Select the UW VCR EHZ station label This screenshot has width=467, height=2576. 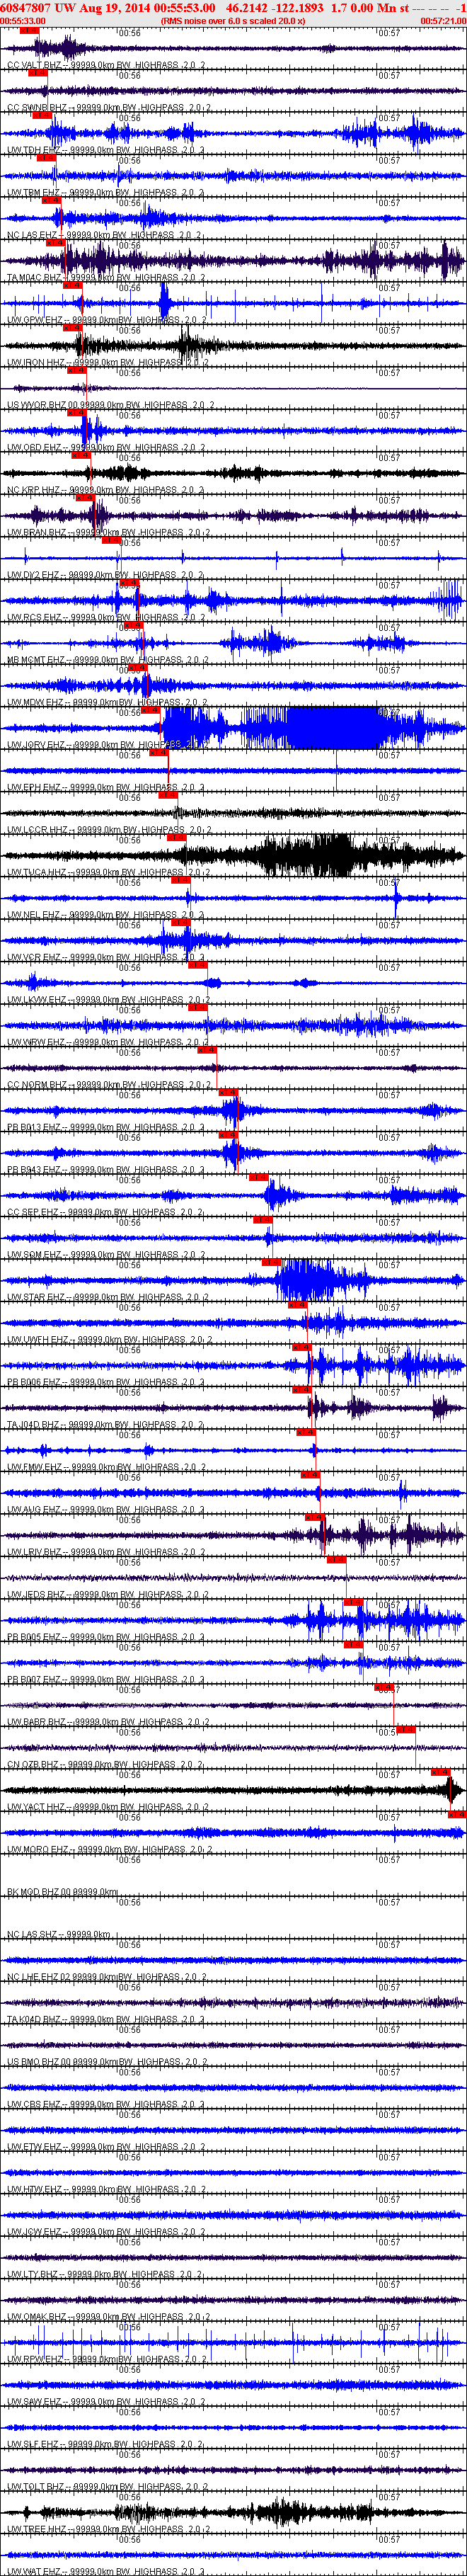pyautogui.click(x=105, y=957)
